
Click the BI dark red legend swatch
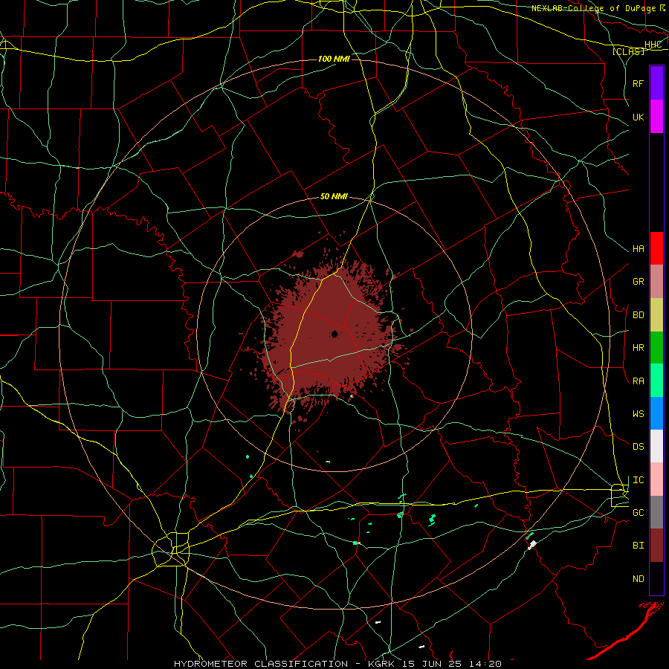coord(656,546)
